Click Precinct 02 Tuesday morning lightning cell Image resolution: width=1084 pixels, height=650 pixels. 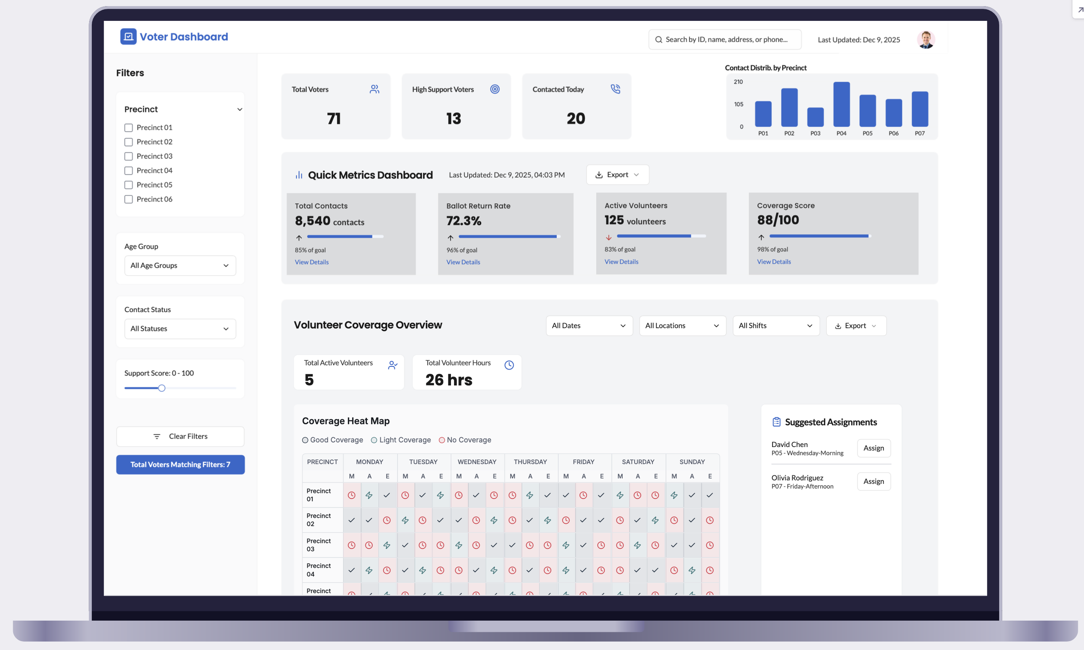click(x=405, y=520)
